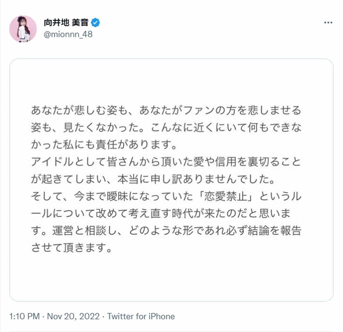Click the line starting が起きてしまい

(153, 179)
